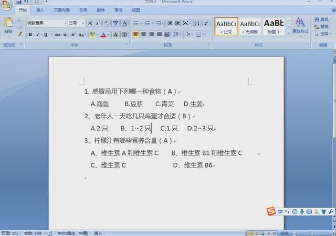
Task: Click the Character Border icon
Action: click(x=124, y=23)
